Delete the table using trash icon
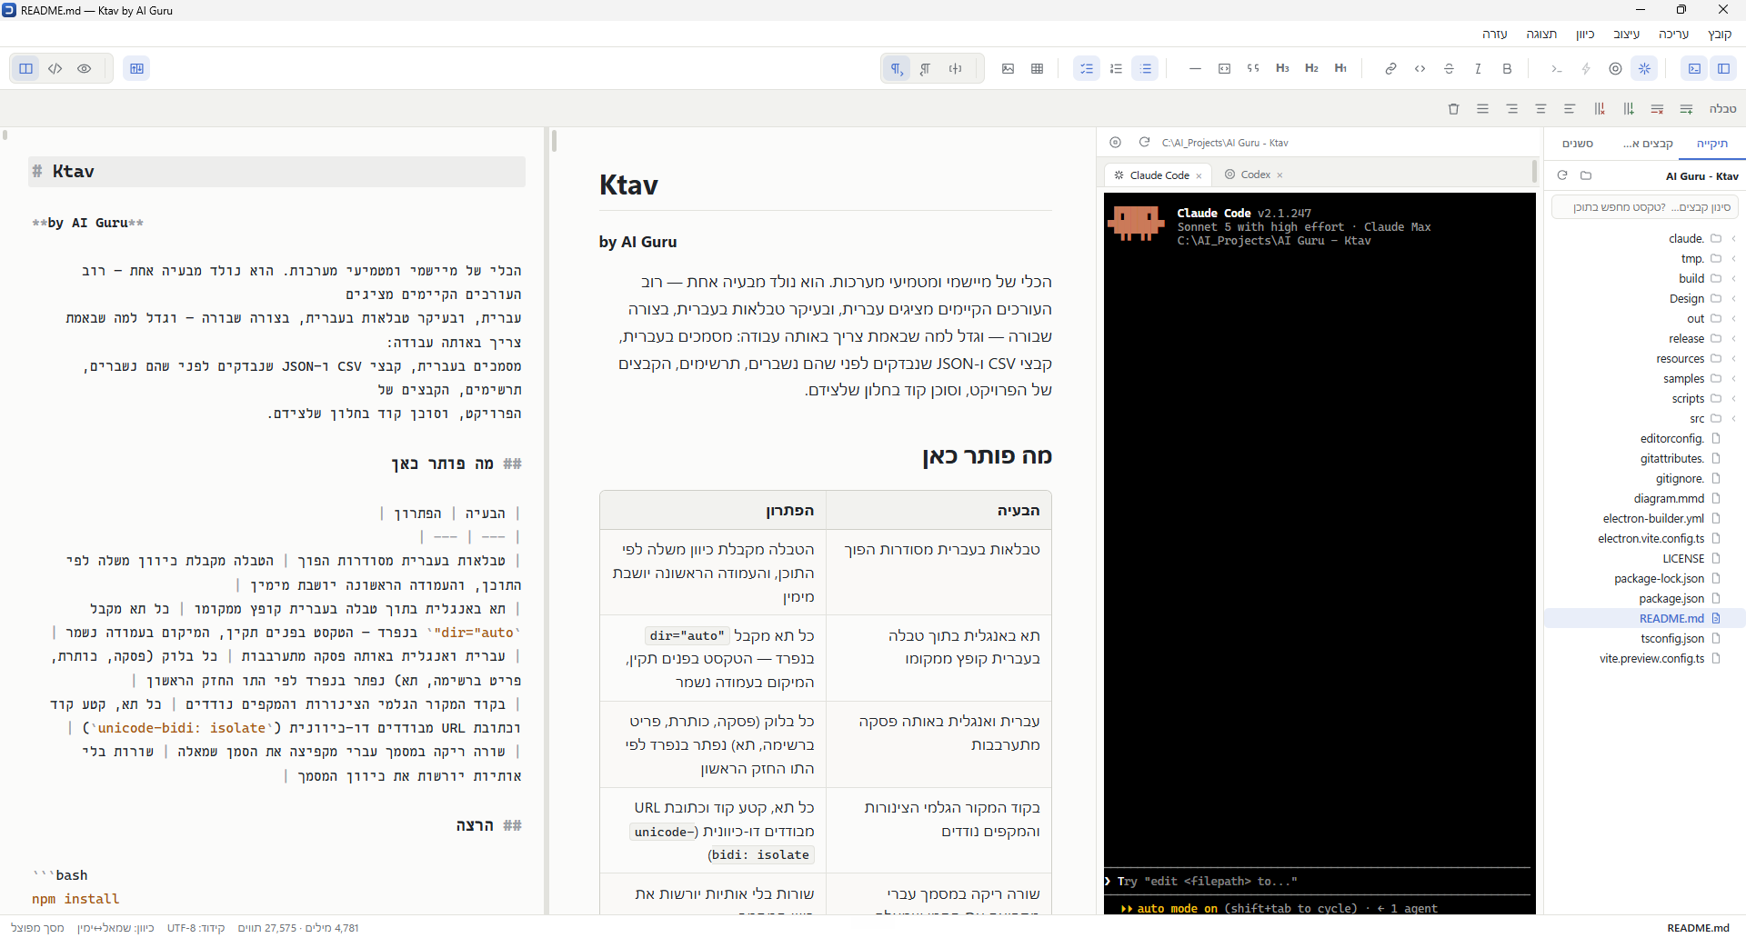The height and width of the screenshot is (938, 1746). pyautogui.click(x=1453, y=109)
